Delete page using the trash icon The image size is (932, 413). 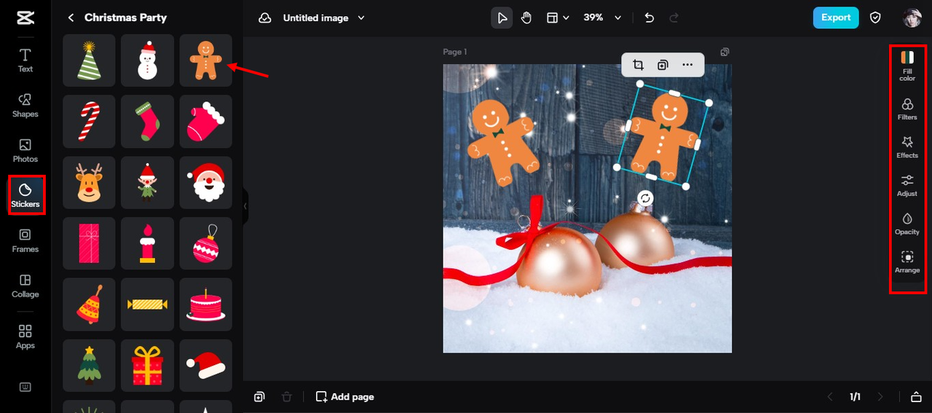[287, 397]
